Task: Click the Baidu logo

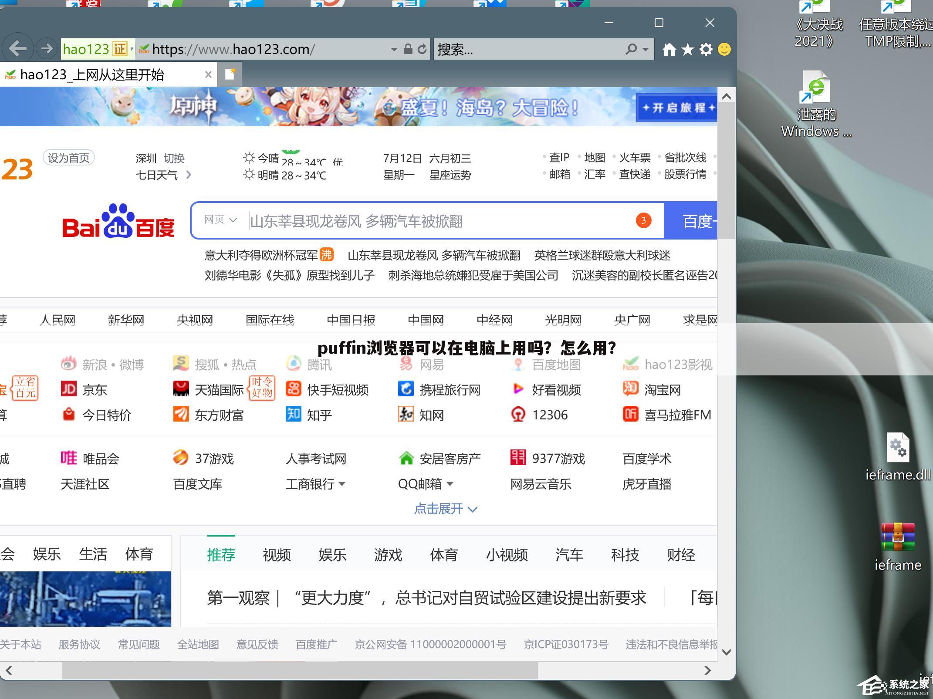Action: [x=118, y=221]
